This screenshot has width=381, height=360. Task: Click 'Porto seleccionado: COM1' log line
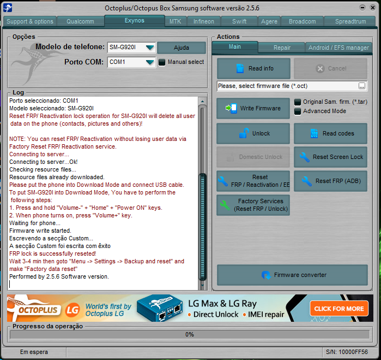(44, 101)
